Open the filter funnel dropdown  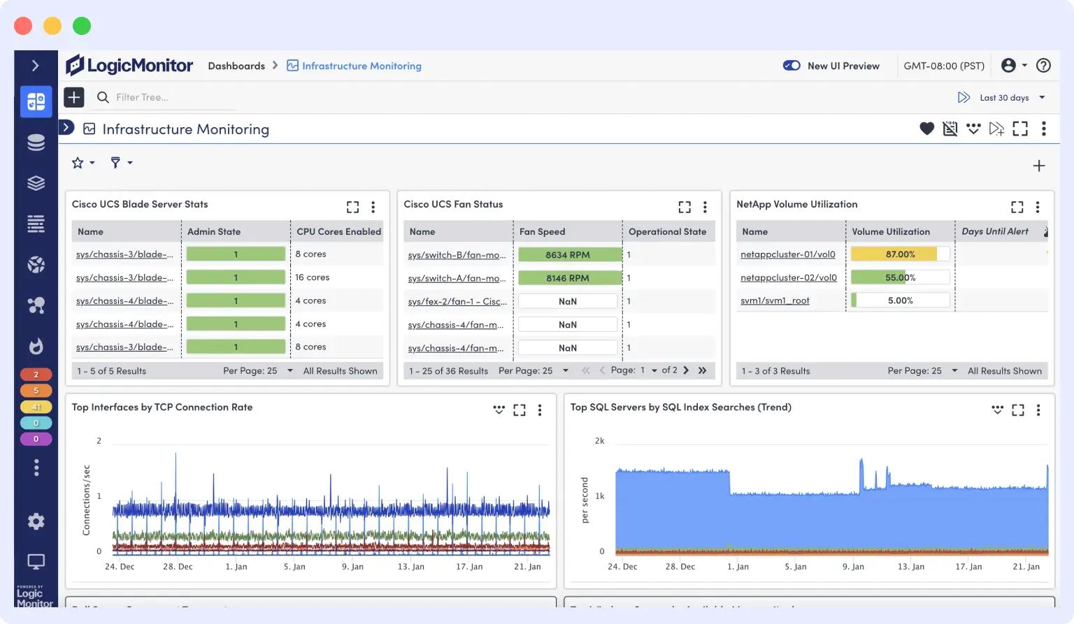[x=121, y=163]
